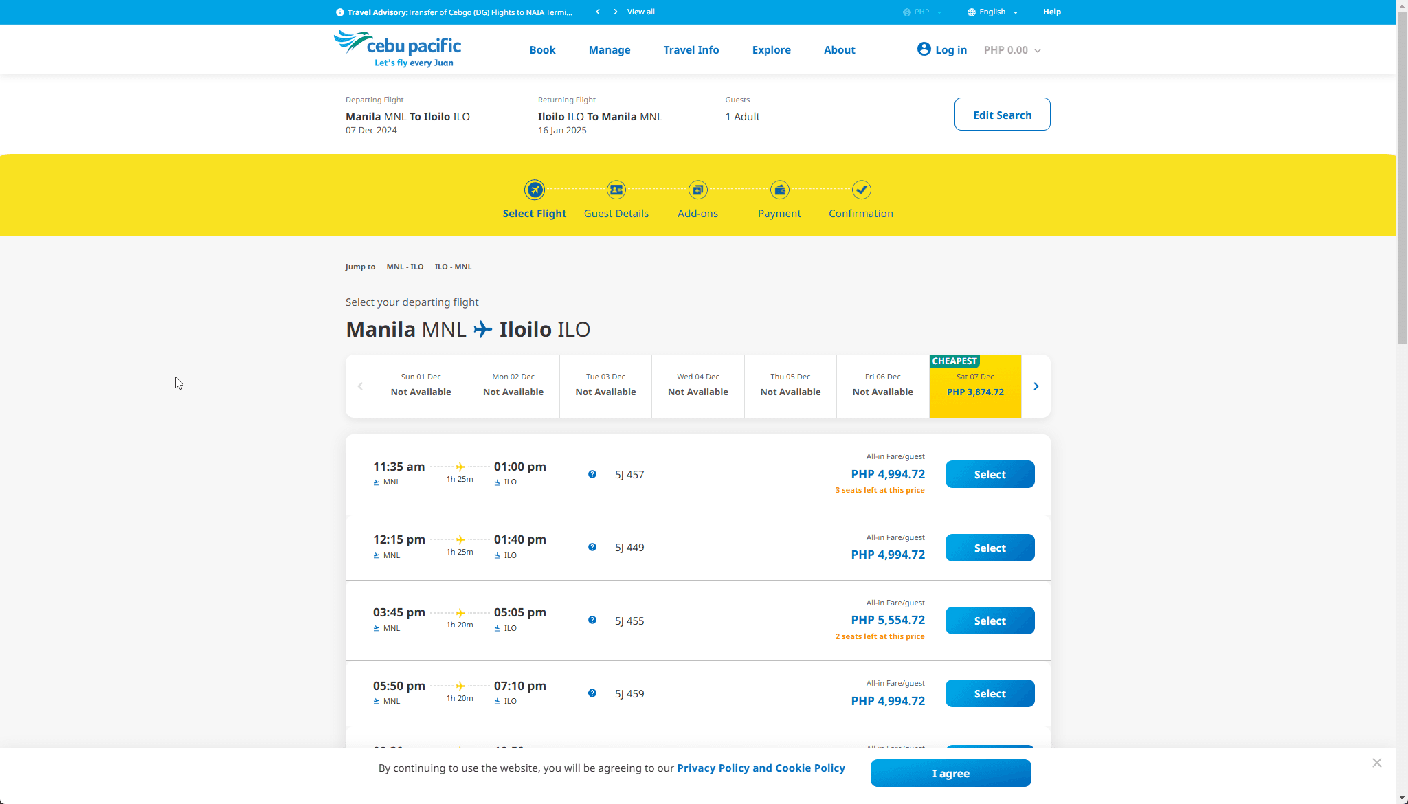This screenshot has height=804, width=1408.
Task: Click the scrollbar down arrow
Action: 1402,799
